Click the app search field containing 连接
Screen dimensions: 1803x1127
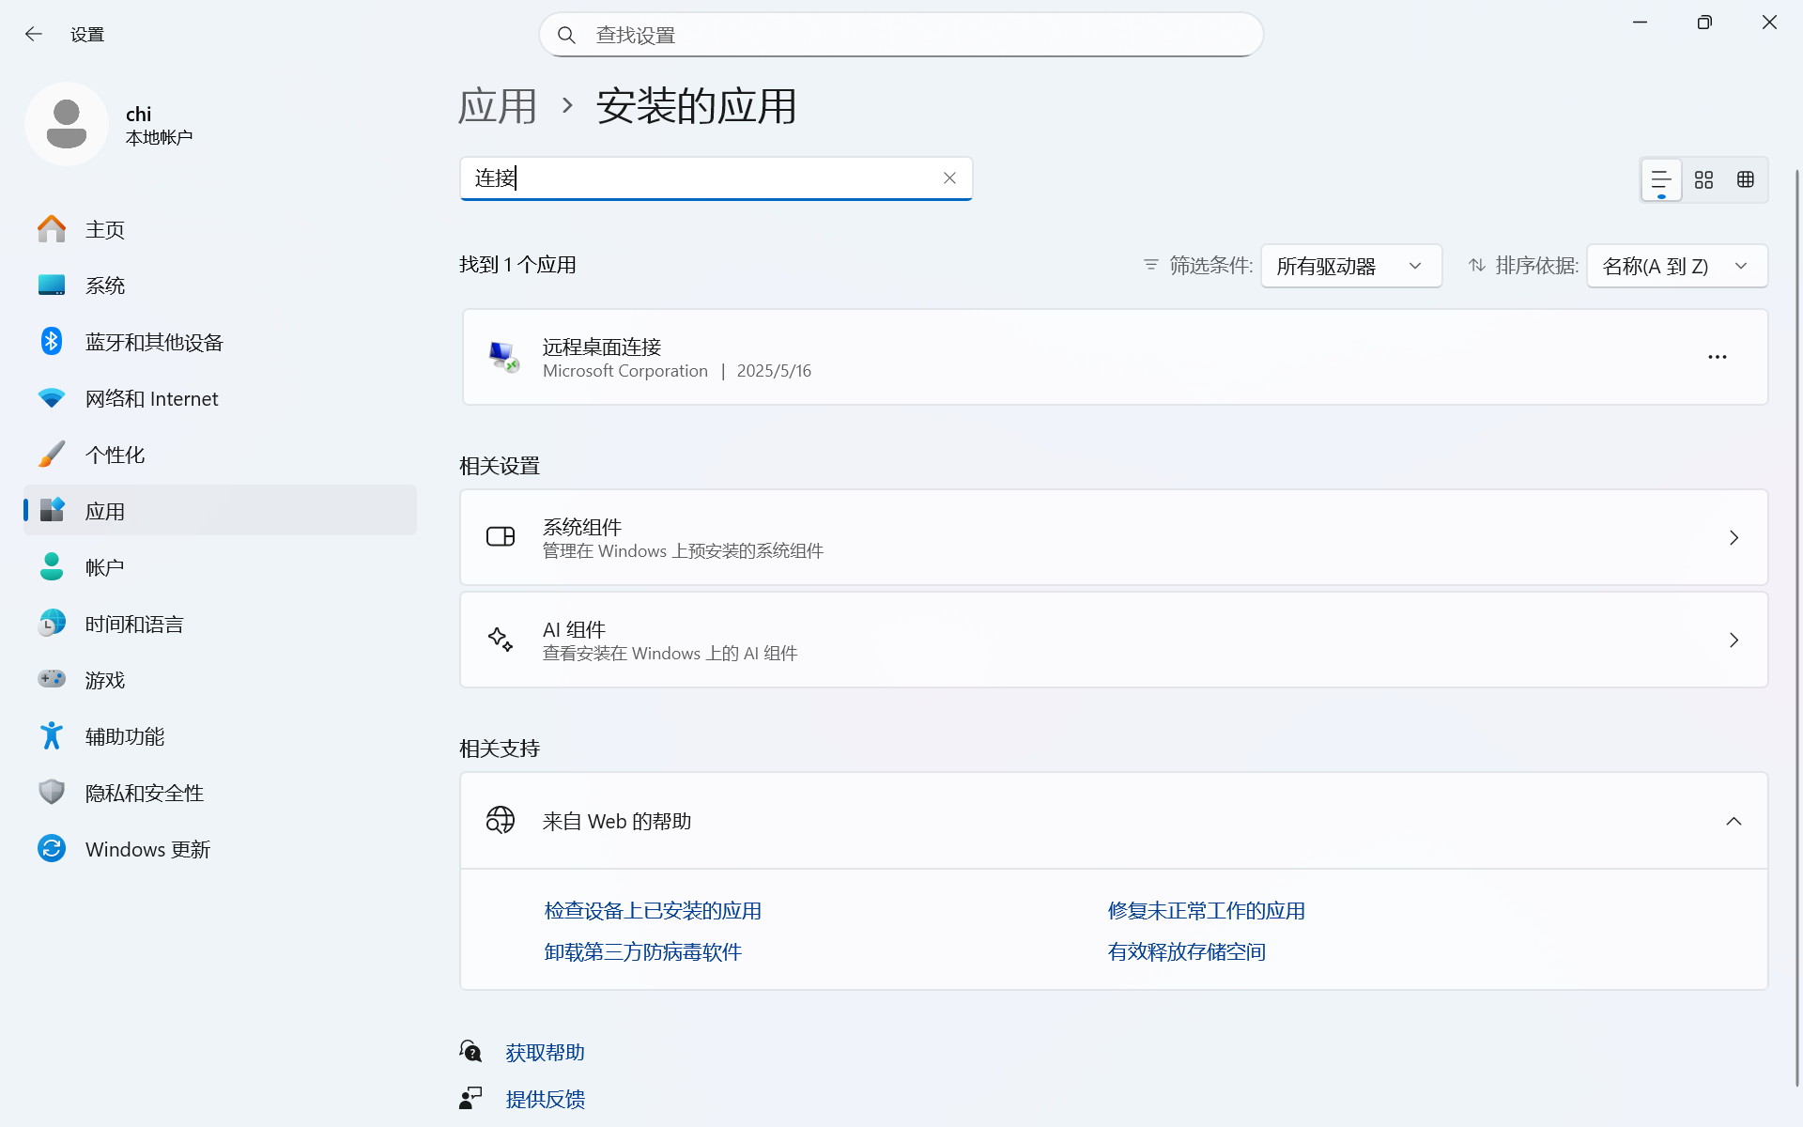716,178
